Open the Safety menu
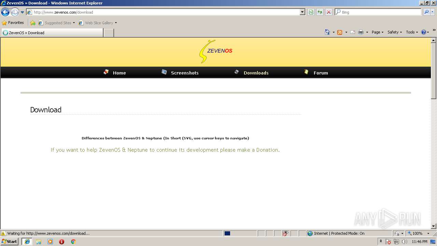 (x=394, y=32)
